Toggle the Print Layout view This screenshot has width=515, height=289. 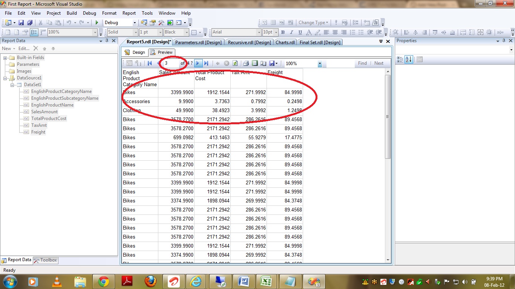pyautogui.click(x=254, y=64)
